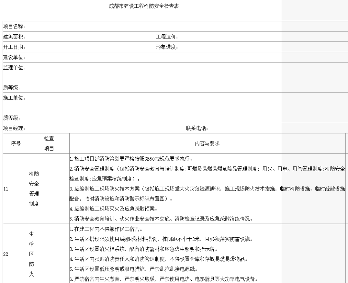Select the 项目经理 field
Image resolution: width=348 pixels, height=283 pixels.
15,128
